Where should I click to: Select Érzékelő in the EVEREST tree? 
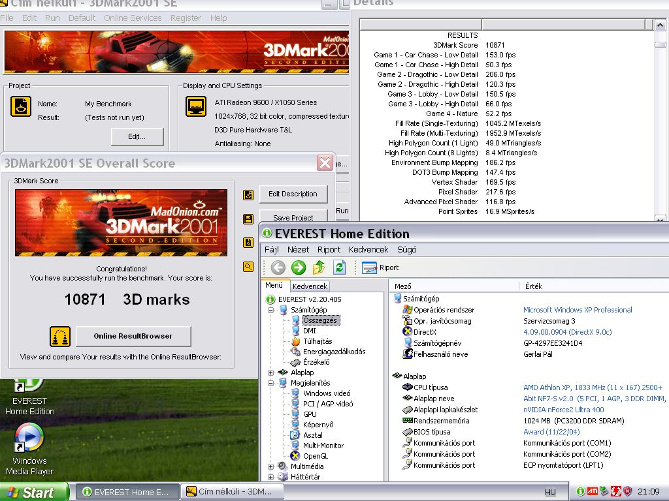[x=316, y=362]
